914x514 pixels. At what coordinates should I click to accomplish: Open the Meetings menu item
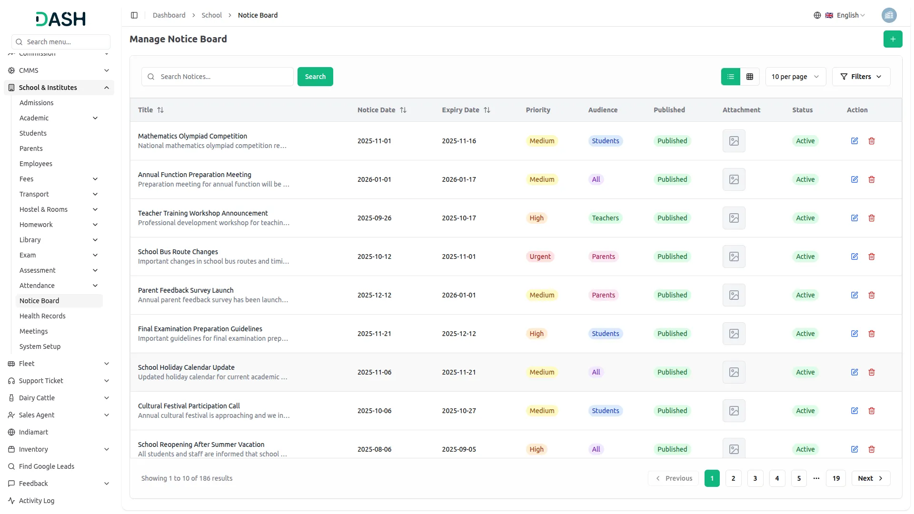point(33,331)
